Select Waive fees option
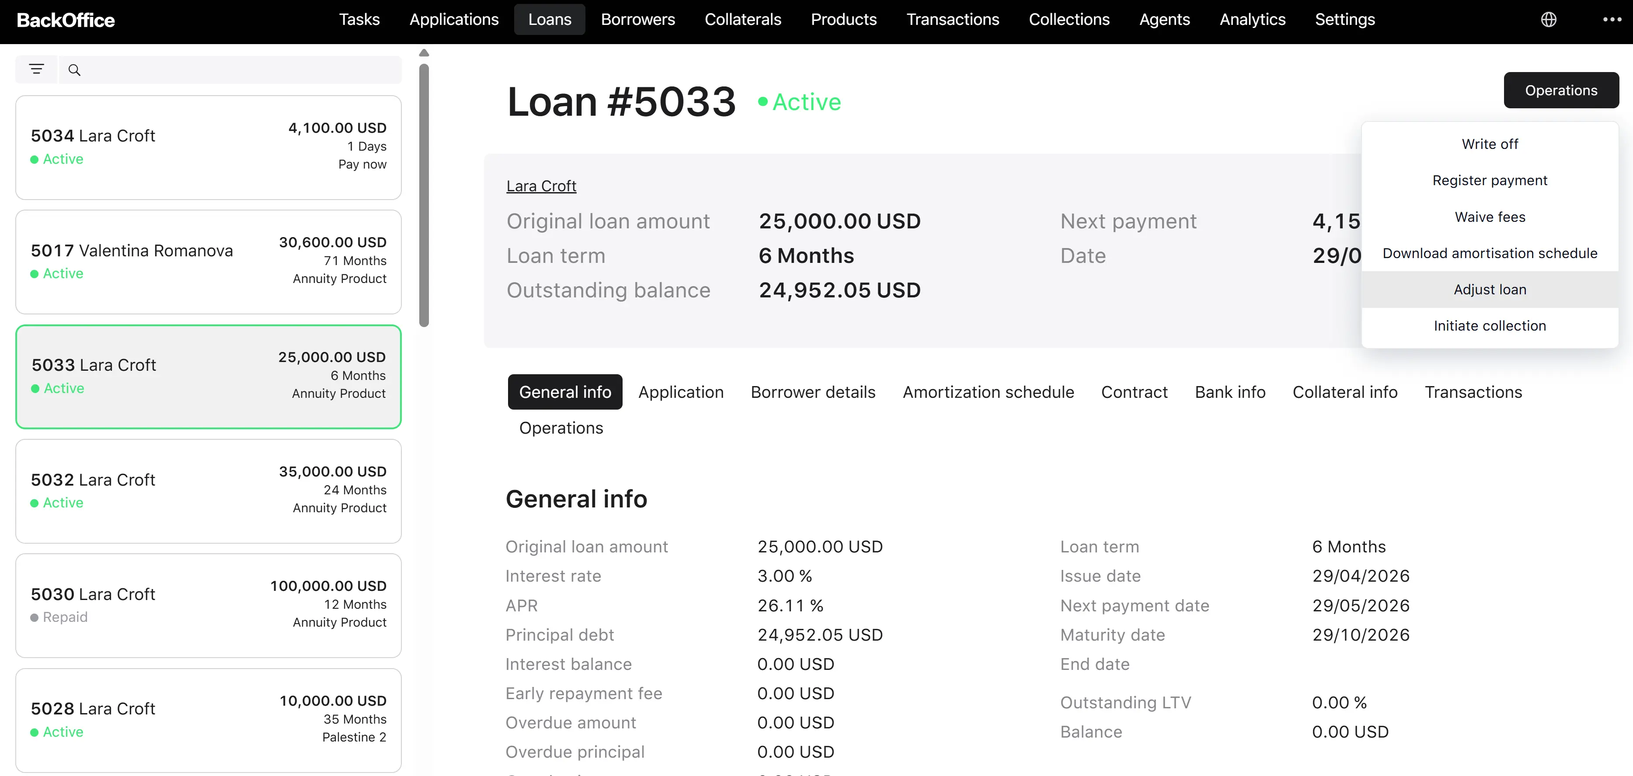Screen dimensions: 1633x776 pos(1490,217)
